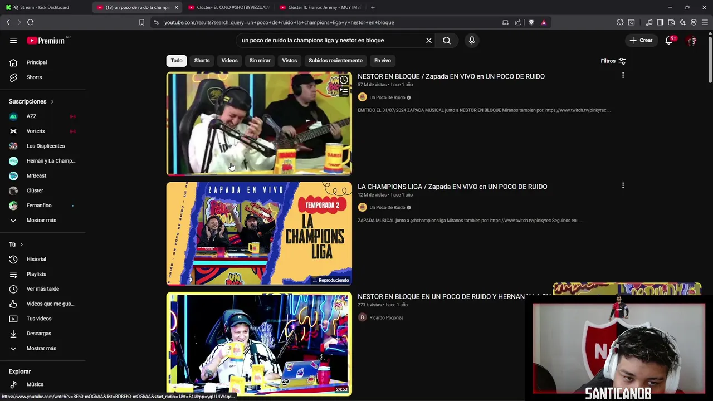
Task: Open the account avatar menu
Action: click(x=691, y=40)
